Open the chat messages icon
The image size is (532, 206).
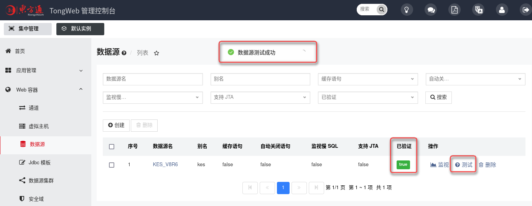[431, 10]
